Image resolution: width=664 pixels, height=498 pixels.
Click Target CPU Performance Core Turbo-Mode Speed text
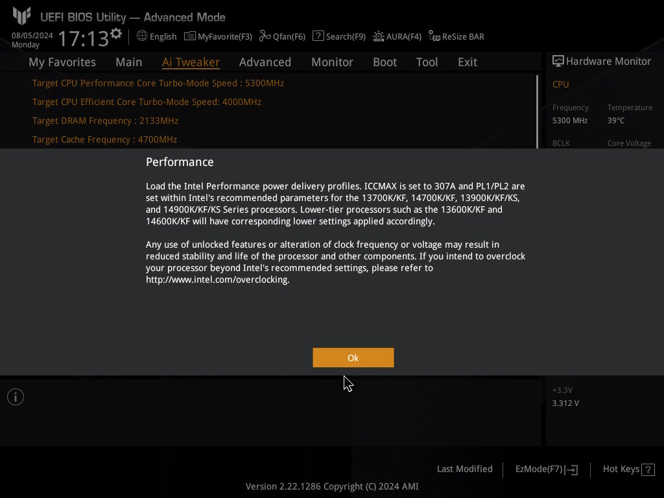[x=158, y=83]
